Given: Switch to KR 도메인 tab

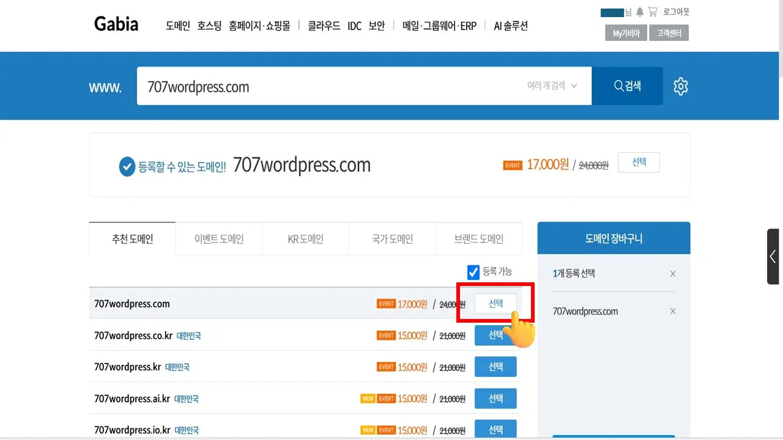Looking at the screenshot, I should [306, 239].
